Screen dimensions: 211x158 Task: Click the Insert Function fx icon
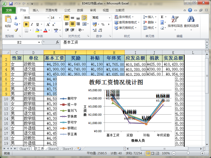57,42
